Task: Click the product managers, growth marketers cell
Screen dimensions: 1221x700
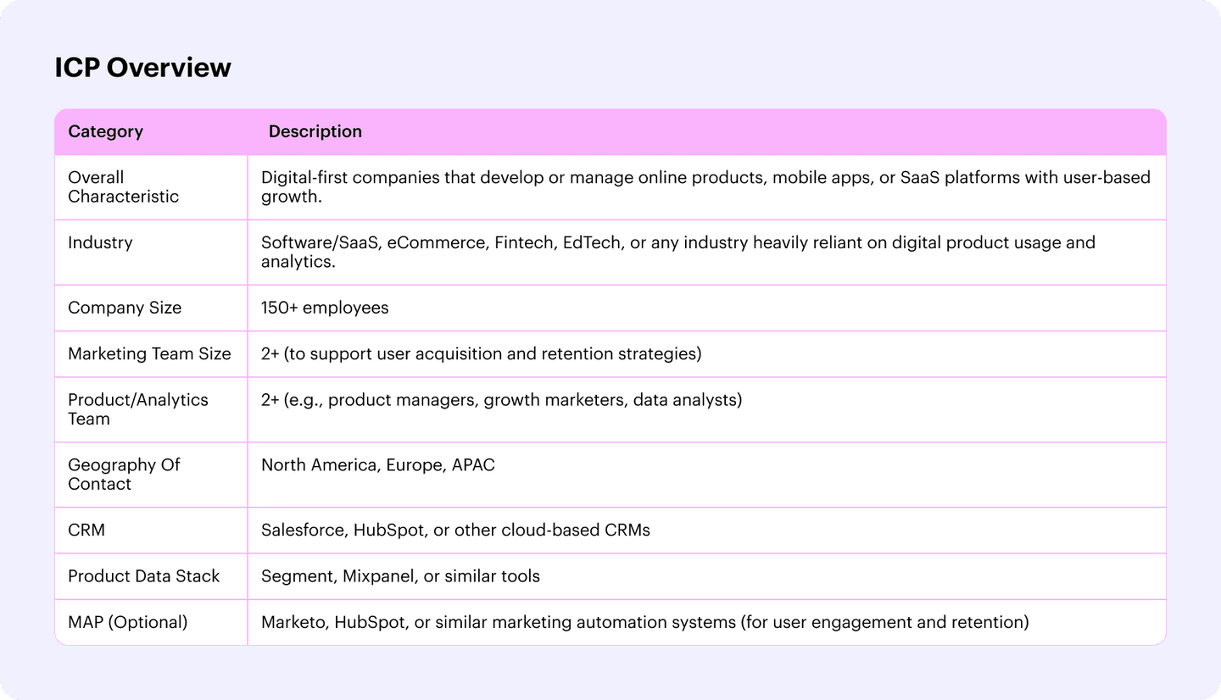Action: (501, 399)
